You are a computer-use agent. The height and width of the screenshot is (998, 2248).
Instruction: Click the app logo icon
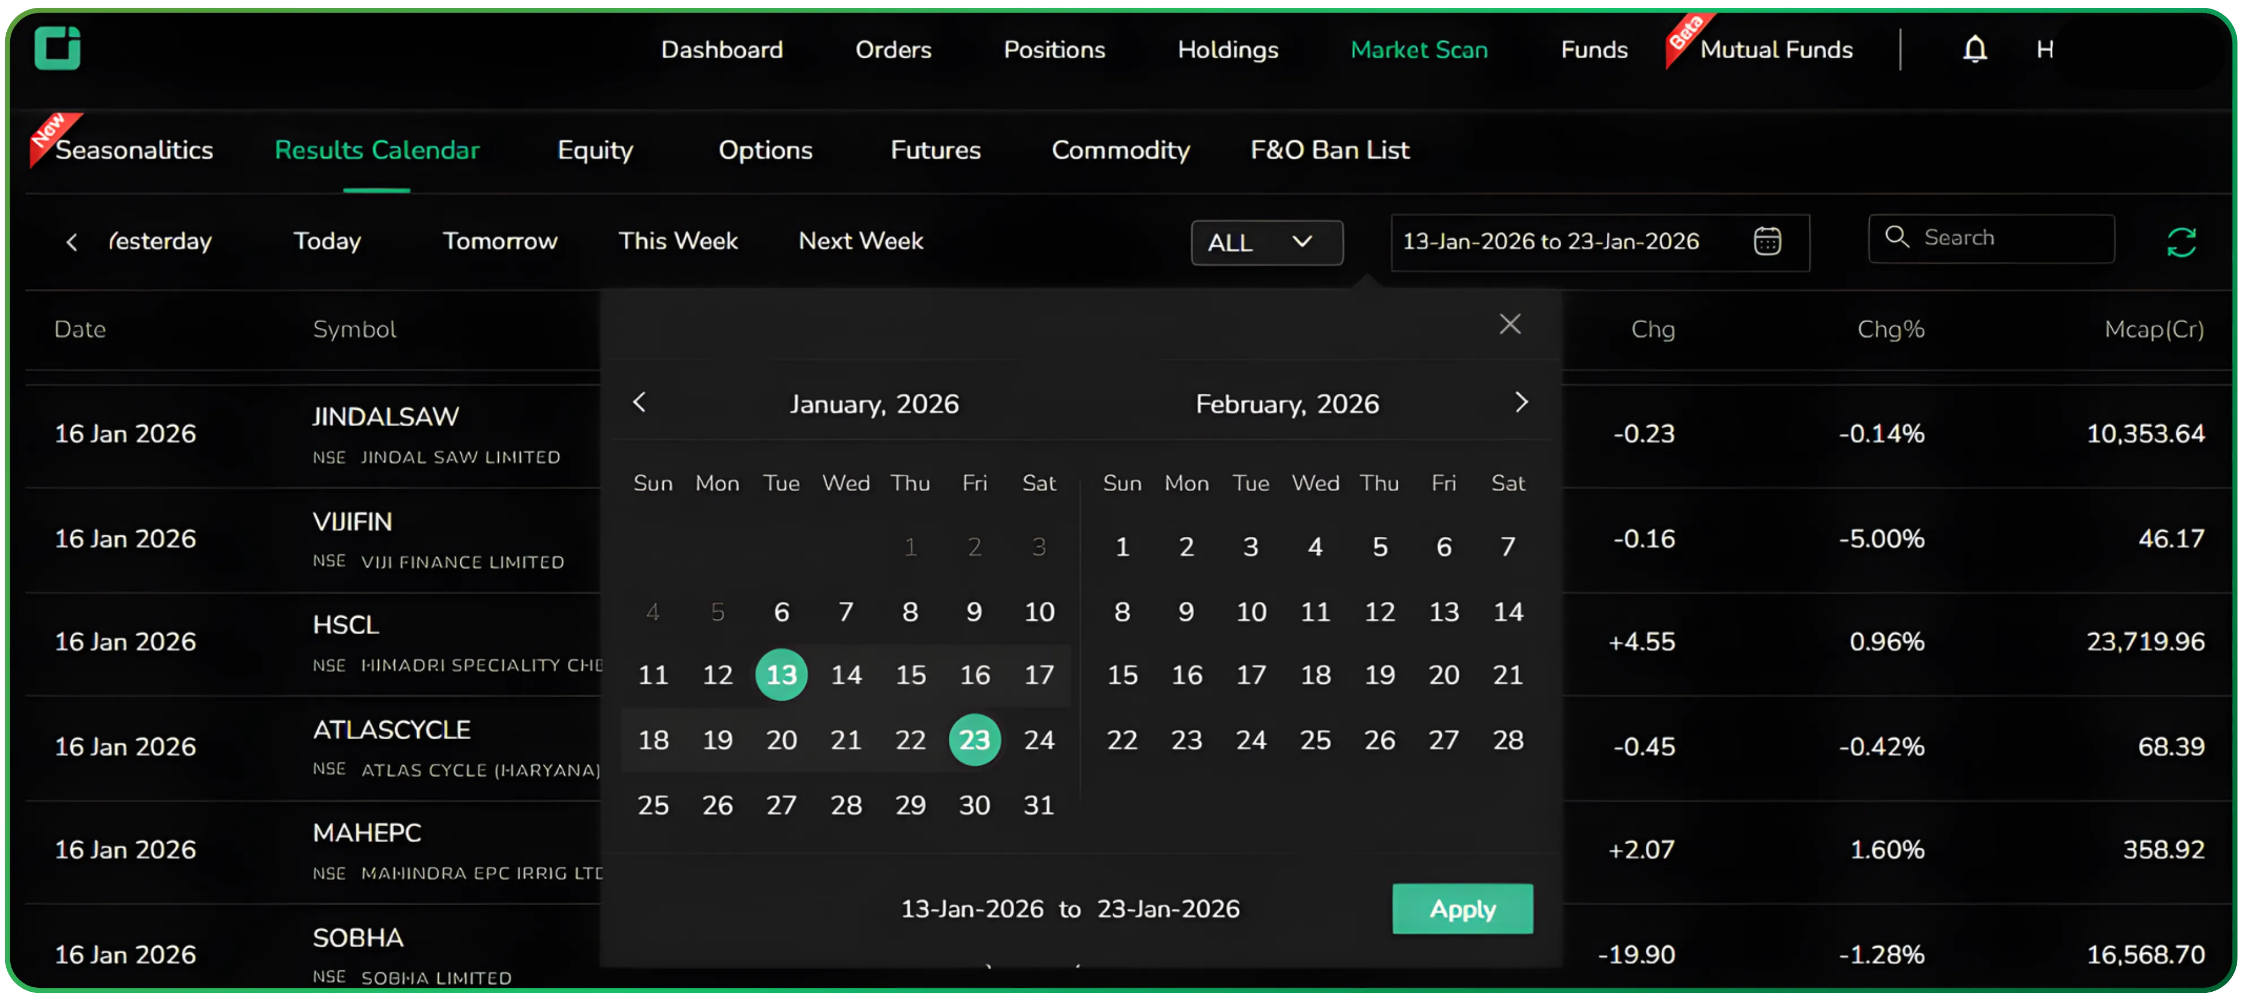point(57,48)
